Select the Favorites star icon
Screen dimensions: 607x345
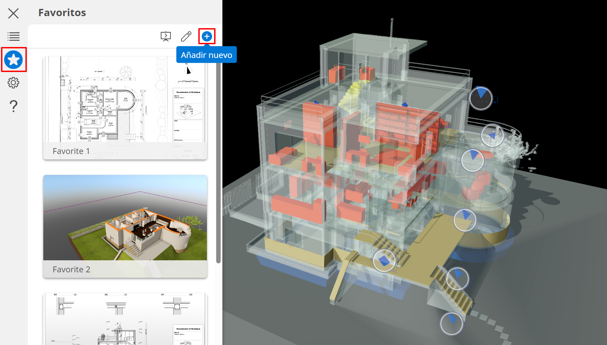pos(14,60)
